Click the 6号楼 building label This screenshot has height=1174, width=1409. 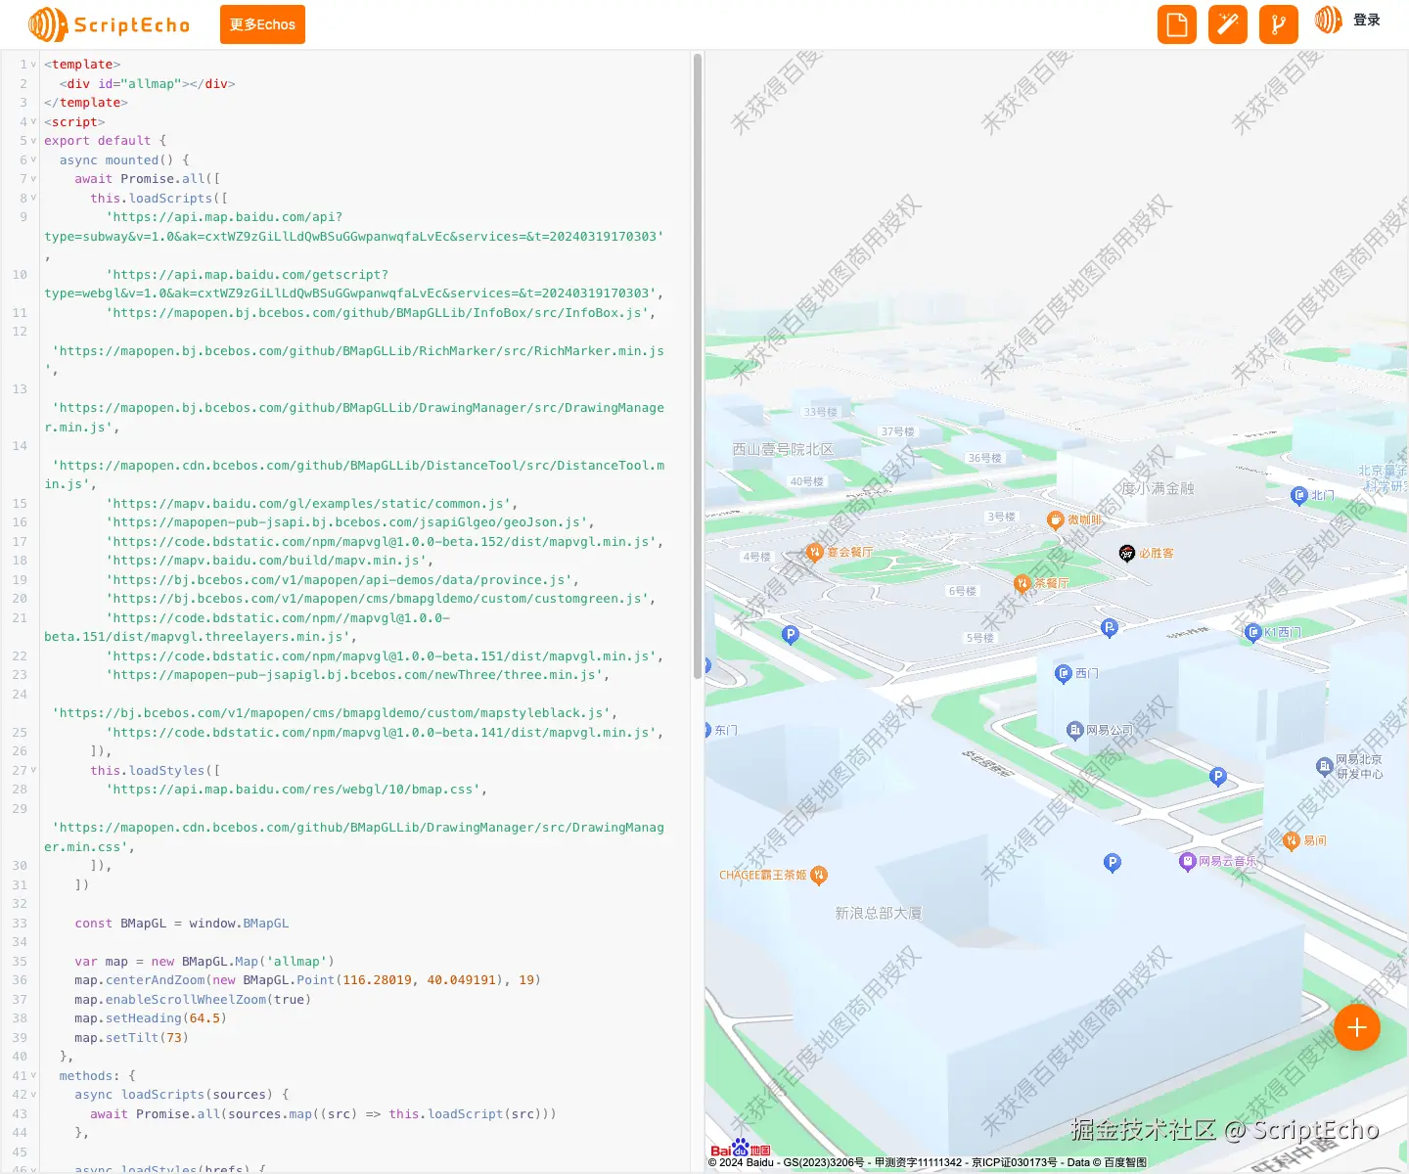[963, 591]
